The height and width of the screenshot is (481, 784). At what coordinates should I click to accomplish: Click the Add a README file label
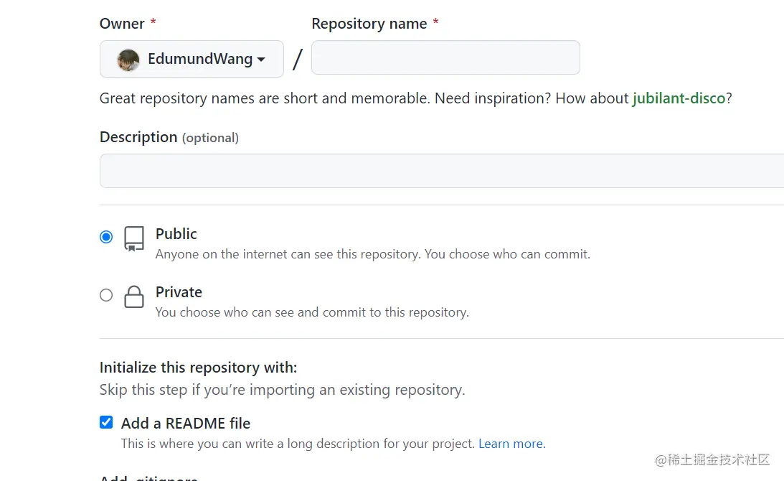(186, 424)
